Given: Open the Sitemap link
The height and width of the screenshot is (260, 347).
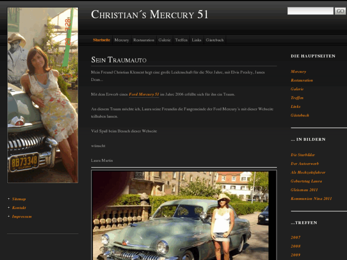Looking at the screenshot, I should pos(19,199).
